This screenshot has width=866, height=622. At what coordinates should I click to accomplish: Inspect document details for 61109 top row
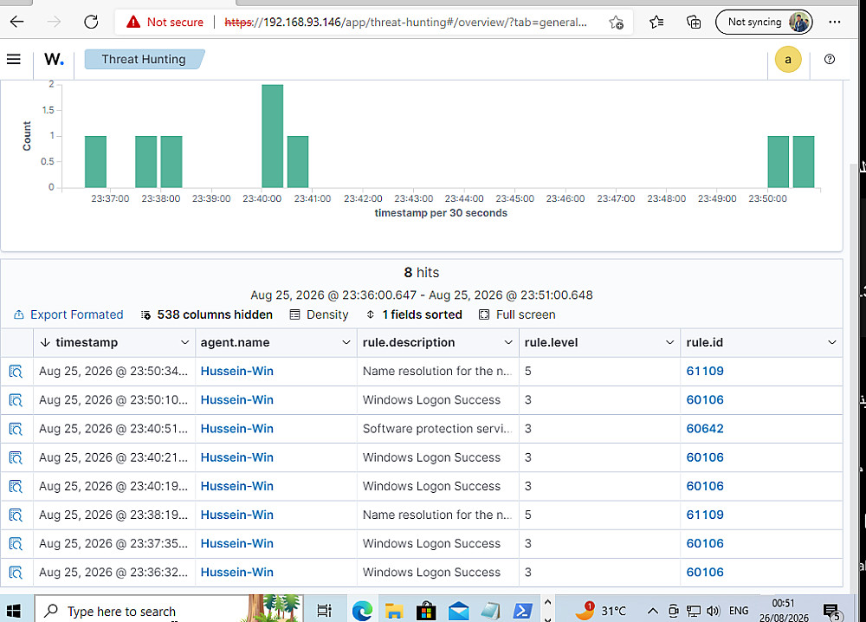[x=16, y=372]
